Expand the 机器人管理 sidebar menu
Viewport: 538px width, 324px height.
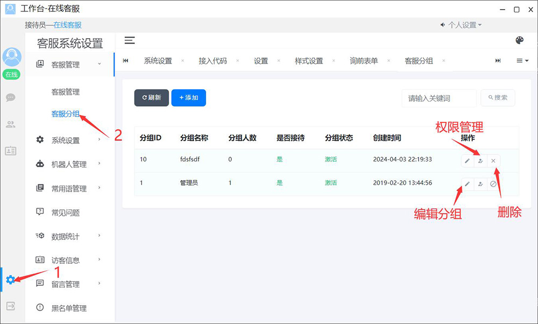69,164
